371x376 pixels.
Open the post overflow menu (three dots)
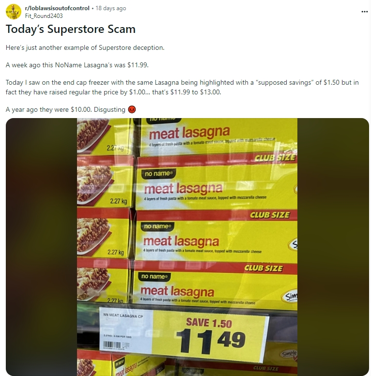(364, 12)
